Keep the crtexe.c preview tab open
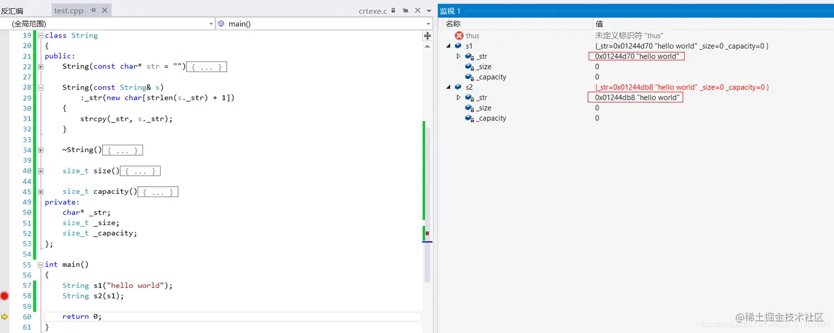The image size is (834, 333). (x=406, y=10)
